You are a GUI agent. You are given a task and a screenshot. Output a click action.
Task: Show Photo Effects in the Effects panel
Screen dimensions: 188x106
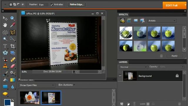(x=136, y=21)
